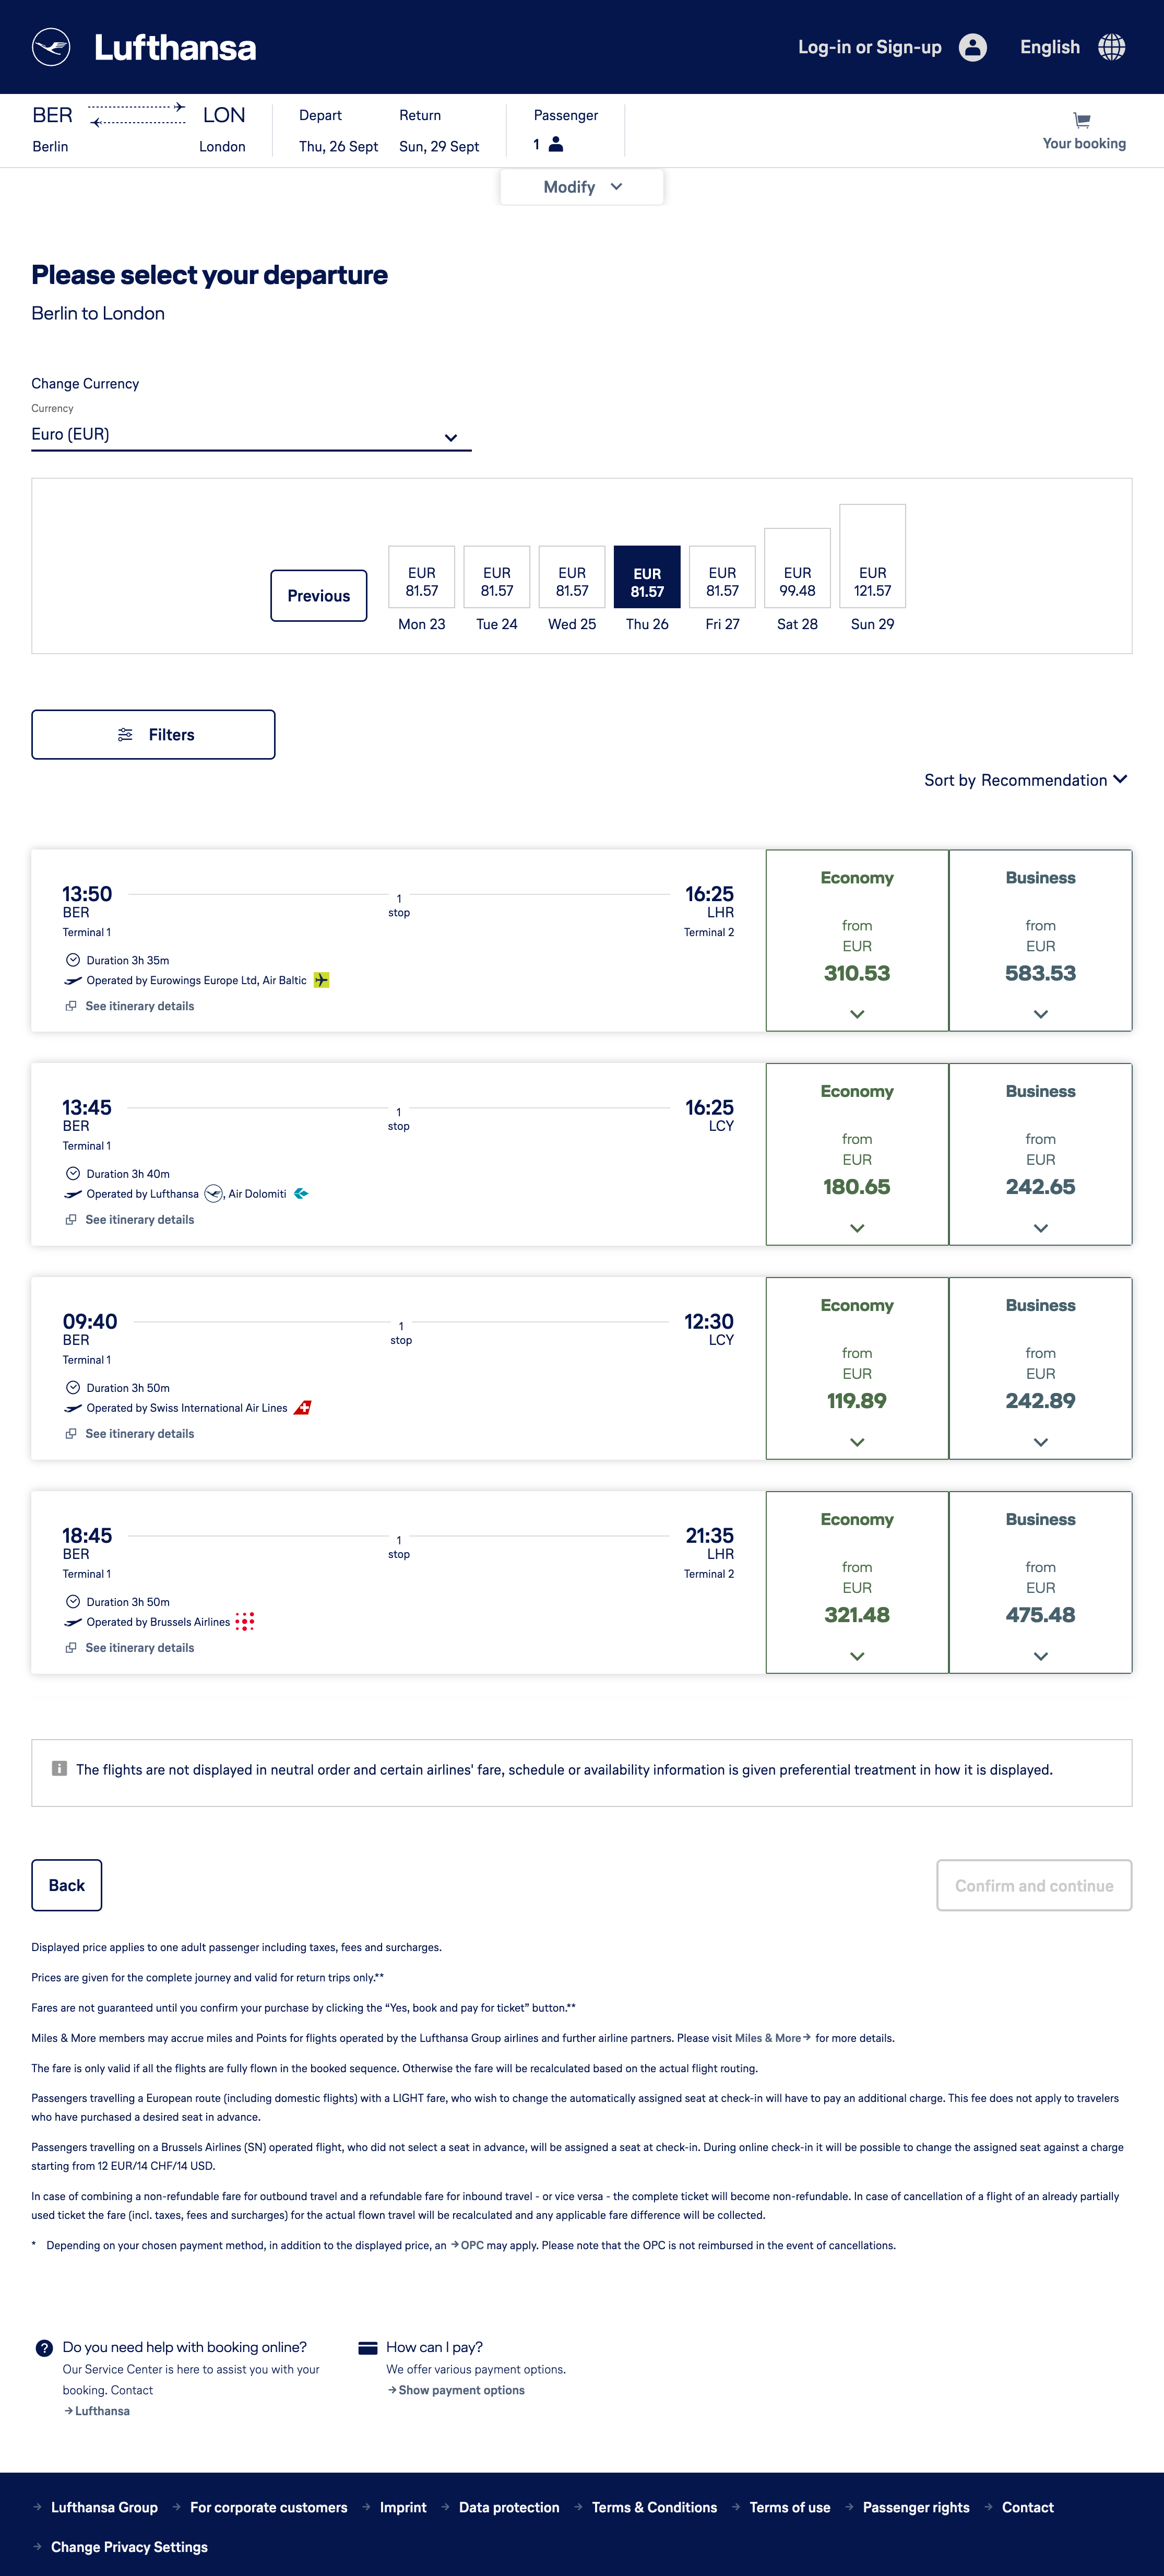This screenshot has height=2576, width=1164.
Task: Click the help question mark icon
Action: coord(43,2347)
